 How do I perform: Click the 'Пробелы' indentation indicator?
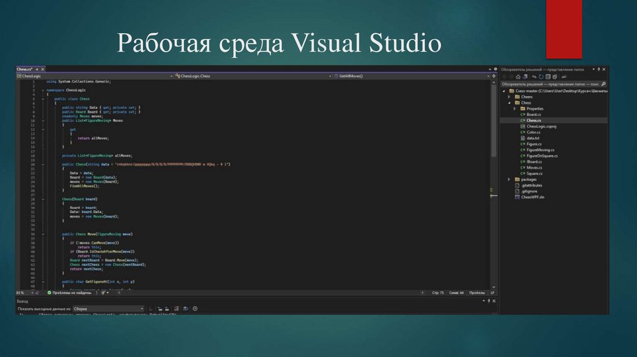point(477,293)
